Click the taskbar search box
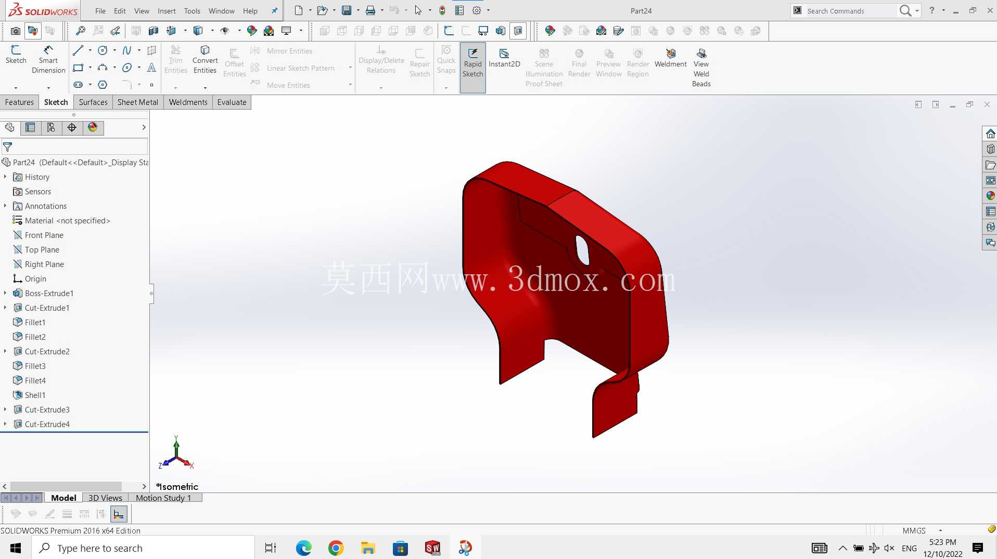Viewport: 997px width, 559px height. tap(143, 548)
